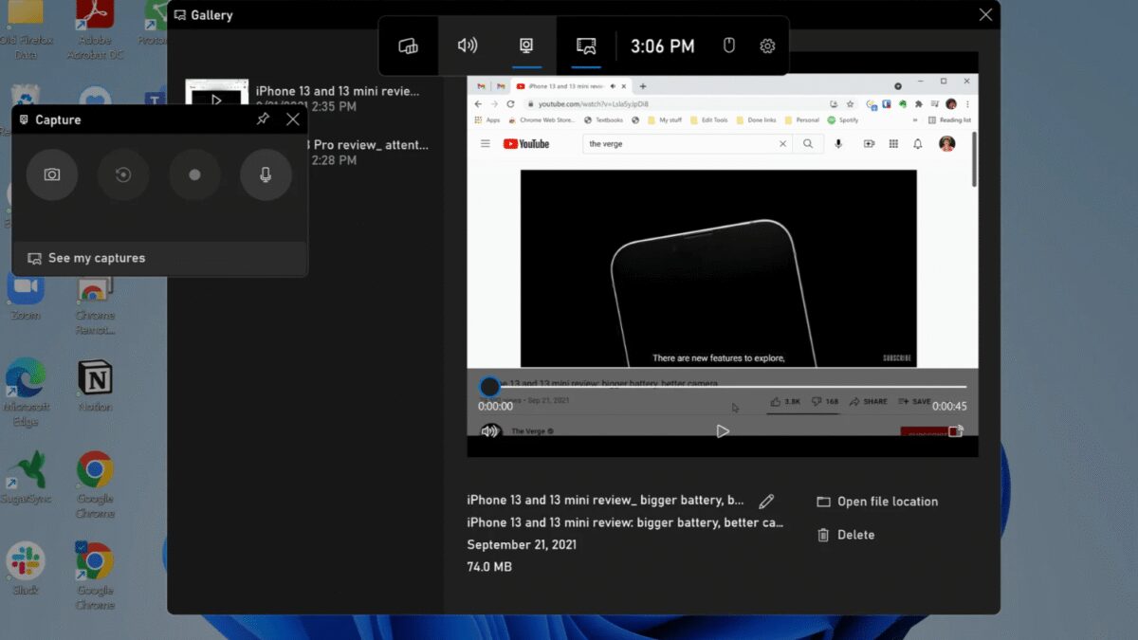Play the iPhone 13 review video preview

pyautogui.click(x=723, y=430)
